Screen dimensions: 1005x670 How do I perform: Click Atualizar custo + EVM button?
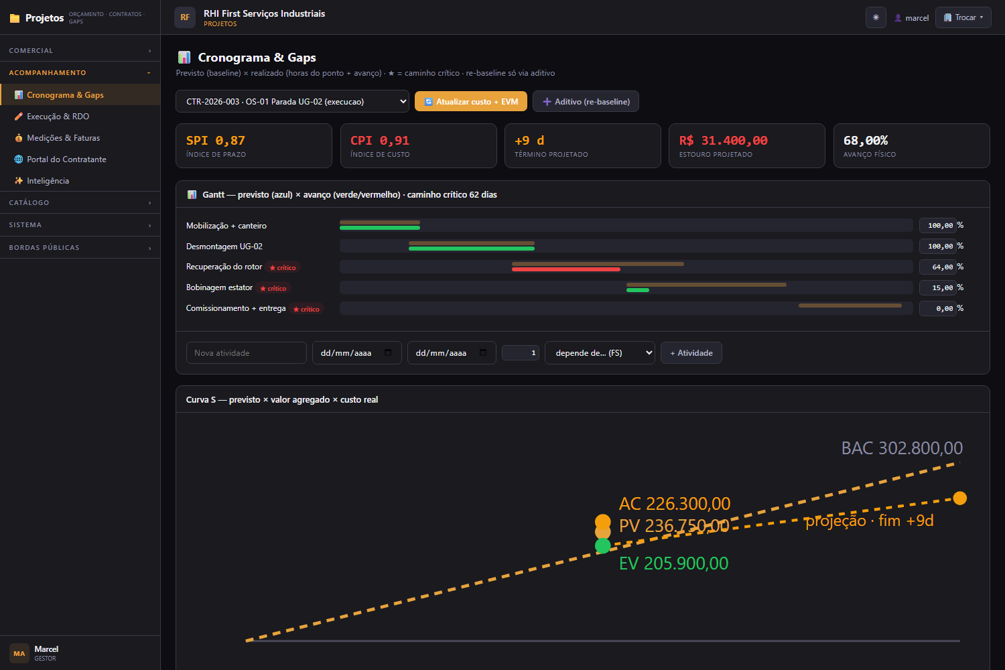pyautogui.click(x=471, y=101)
